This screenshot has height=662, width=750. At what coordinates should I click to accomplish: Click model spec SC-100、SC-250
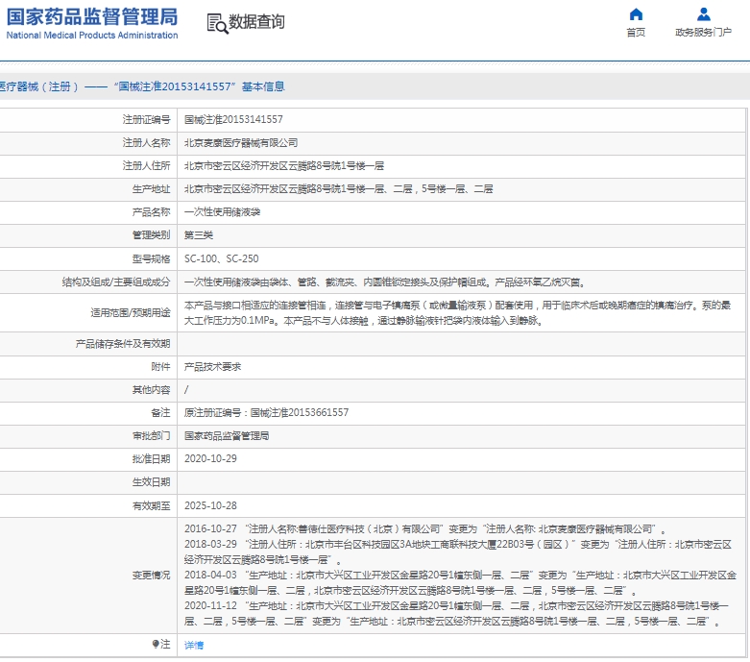coord(222,258)
